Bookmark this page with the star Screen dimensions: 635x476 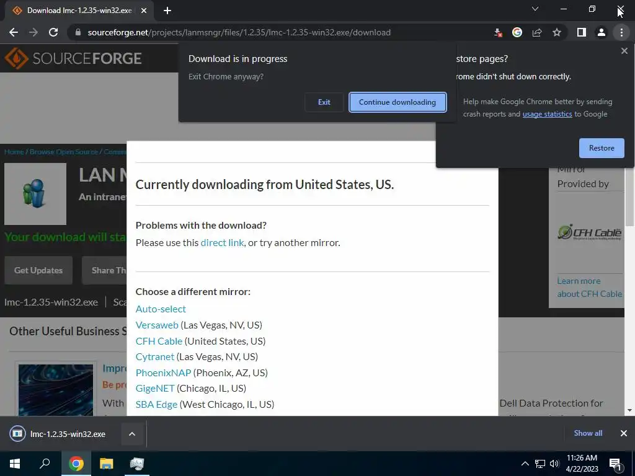(x=557, y=32)
